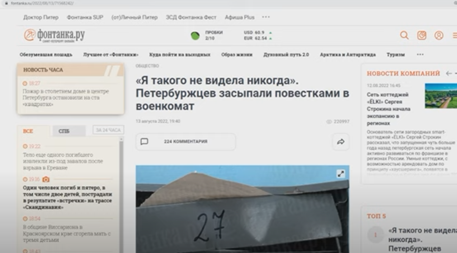This screenshot has height=253, width=457.
Task: Click the search magnifier icon in header
Action: [404, 35]
